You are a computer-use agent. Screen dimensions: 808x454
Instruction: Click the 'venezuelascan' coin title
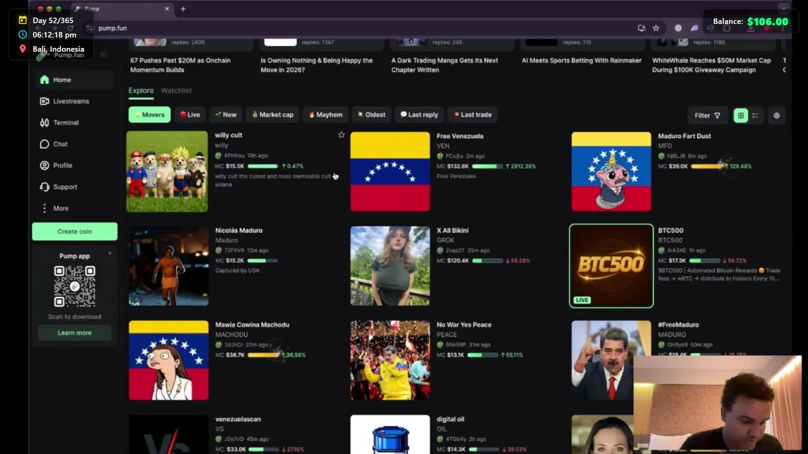point(238,419)
